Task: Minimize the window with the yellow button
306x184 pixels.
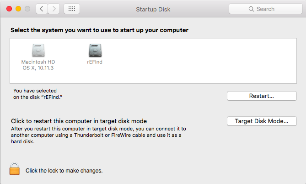Action: coord(18,9)
